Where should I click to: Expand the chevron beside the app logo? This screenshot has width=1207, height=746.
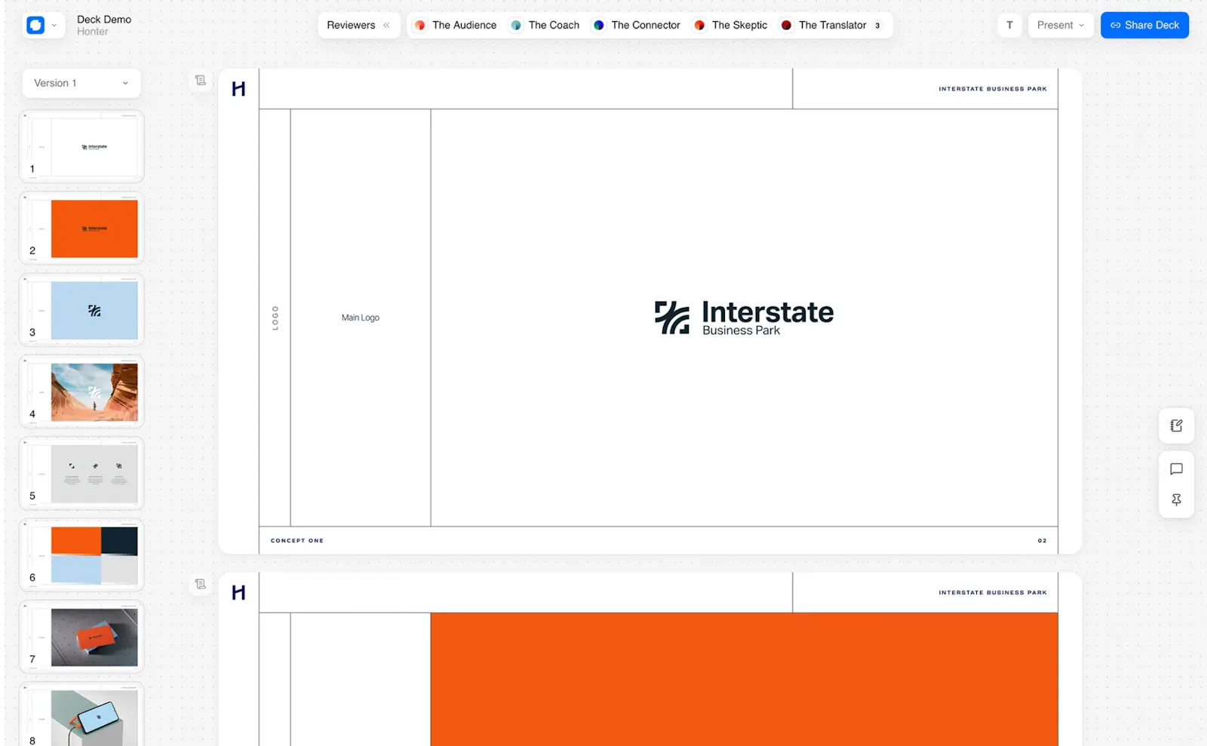pyautogui.click(x=54, y=26)
